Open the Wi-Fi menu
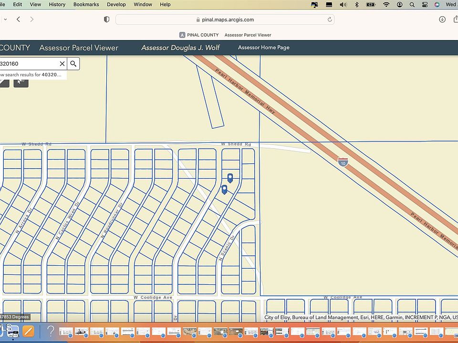Viewport: 458px width, 343px height. (x=386, y=4)
